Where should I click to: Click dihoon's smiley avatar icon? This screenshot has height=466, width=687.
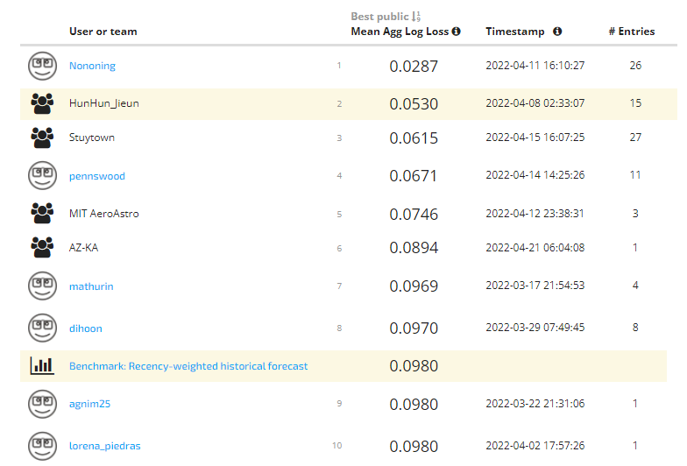42,328
